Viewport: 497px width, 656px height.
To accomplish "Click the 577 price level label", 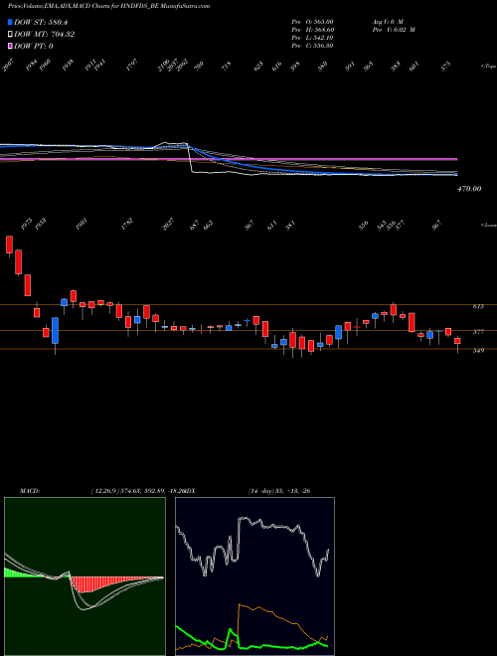I will pos(478,332).
